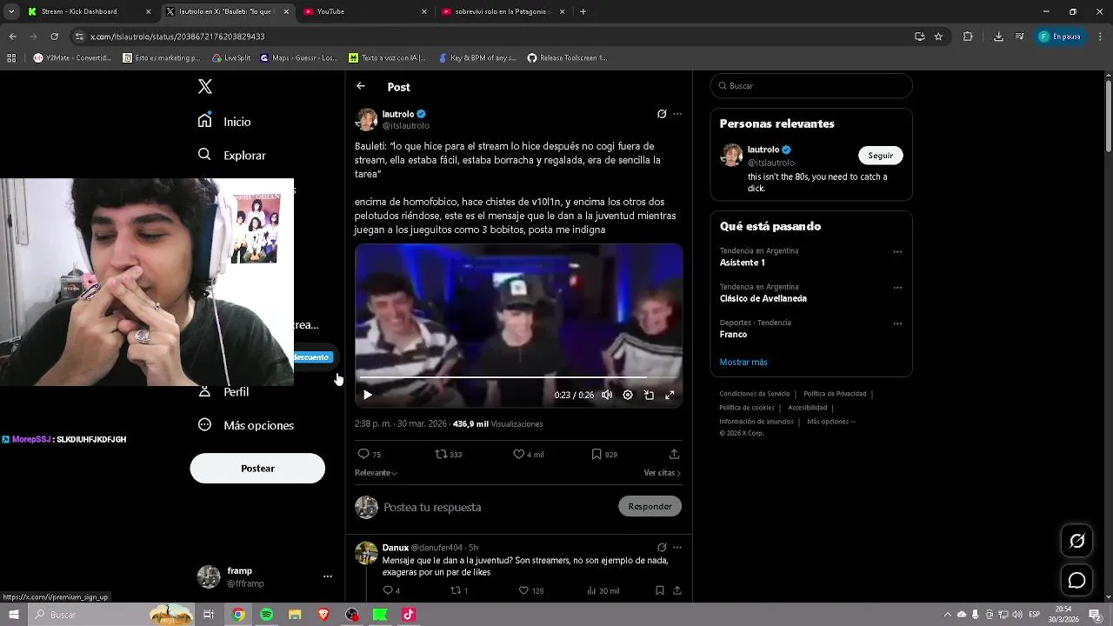Bookmark this page with the star

tap(938, 37)
